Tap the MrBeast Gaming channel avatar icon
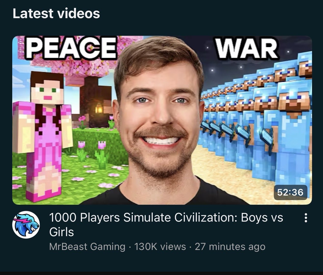Viewport: 323px width, 275px height. (26, 225)
